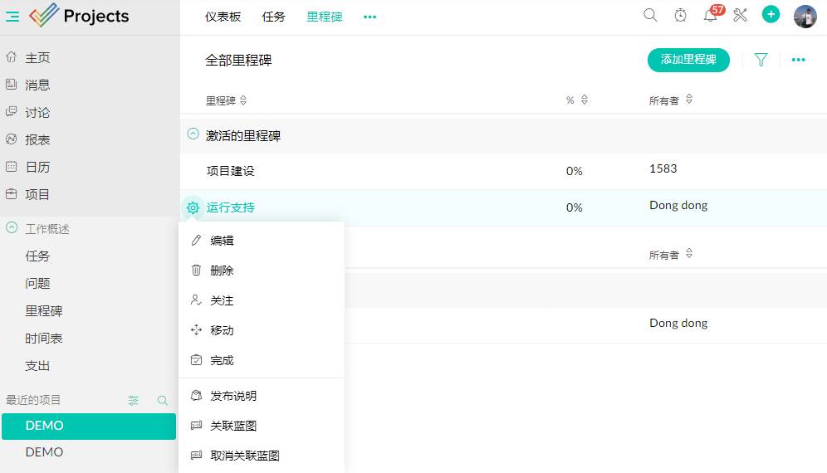Sort by lower 所有者 column arrows
Viewport: 827px width, 473px height.
click(x=689, y=254)
